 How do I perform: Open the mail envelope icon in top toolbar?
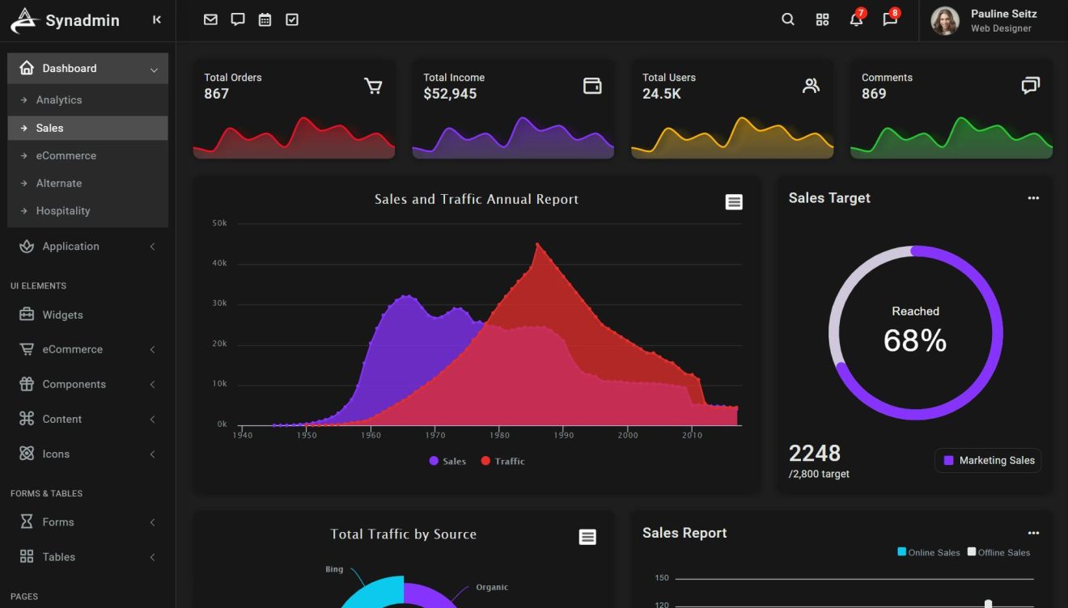210,19
